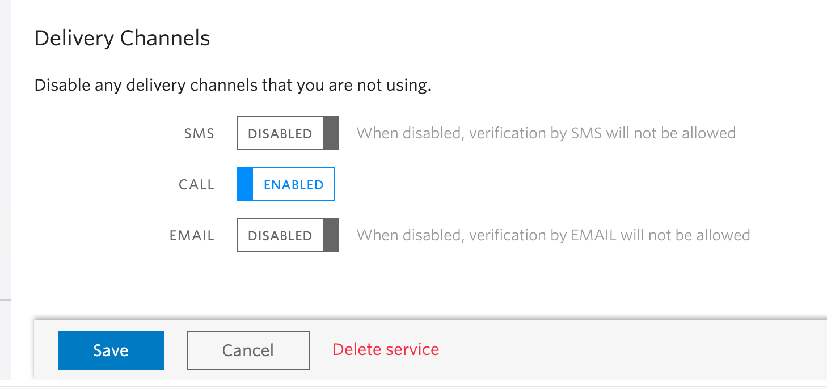Enable the SMS delivery channel toggle
This screenshot has height=389, width=827.
[288, 133]
